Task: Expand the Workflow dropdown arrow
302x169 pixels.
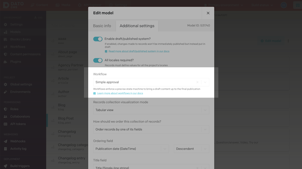Action: tap(205, 82)
